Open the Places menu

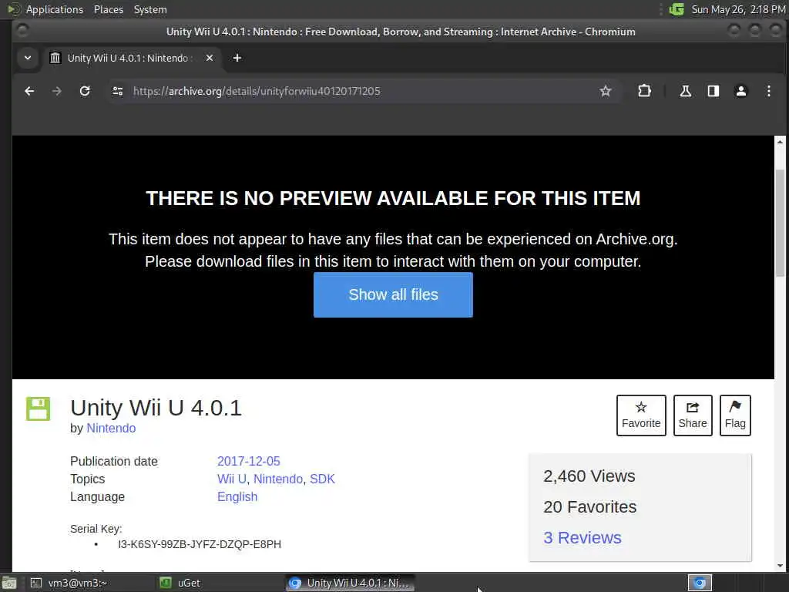(108, 9)
